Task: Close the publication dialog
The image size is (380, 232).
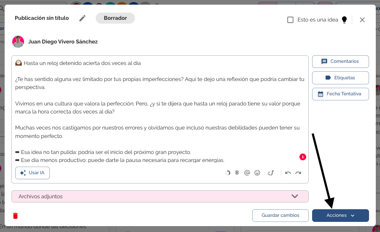Action: (362, 20)
